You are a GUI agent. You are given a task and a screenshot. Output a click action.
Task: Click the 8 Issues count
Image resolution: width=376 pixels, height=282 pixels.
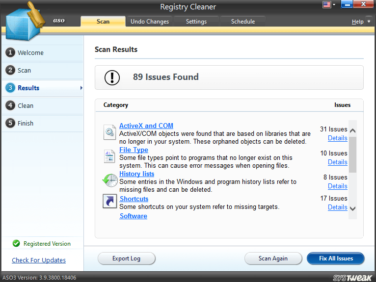[335, 178]
